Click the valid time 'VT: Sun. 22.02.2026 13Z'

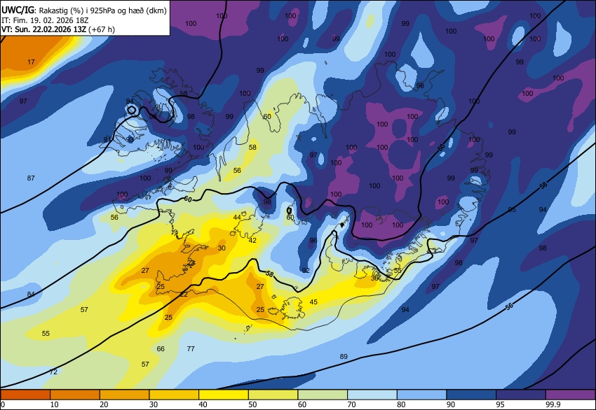point(43,29)
